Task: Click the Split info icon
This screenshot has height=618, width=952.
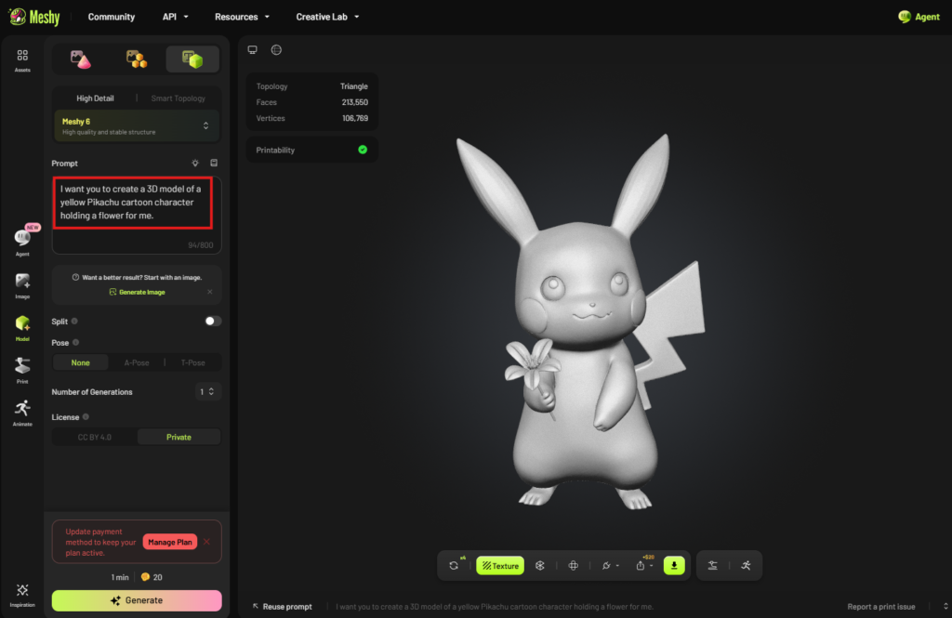Action: (74, 322)
